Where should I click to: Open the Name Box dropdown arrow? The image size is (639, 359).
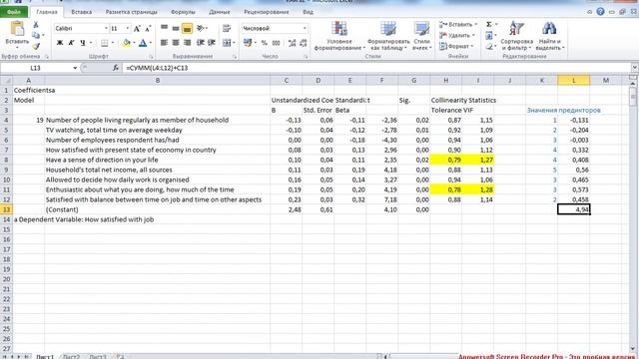(75, 68)
